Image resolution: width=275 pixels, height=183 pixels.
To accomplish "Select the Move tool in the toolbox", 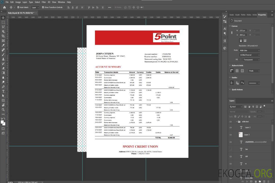I will (3, 18).
